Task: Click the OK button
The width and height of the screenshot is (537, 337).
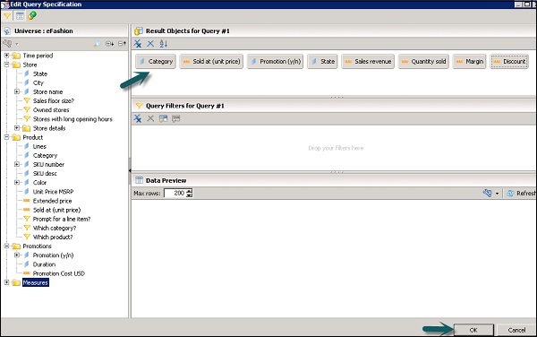Action: pyautogui.click(x=473, y=330)
